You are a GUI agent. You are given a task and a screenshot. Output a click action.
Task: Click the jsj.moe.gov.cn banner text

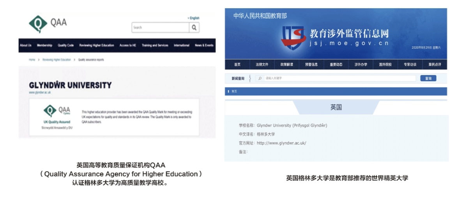pyautogui.click(x=349, y=44)
